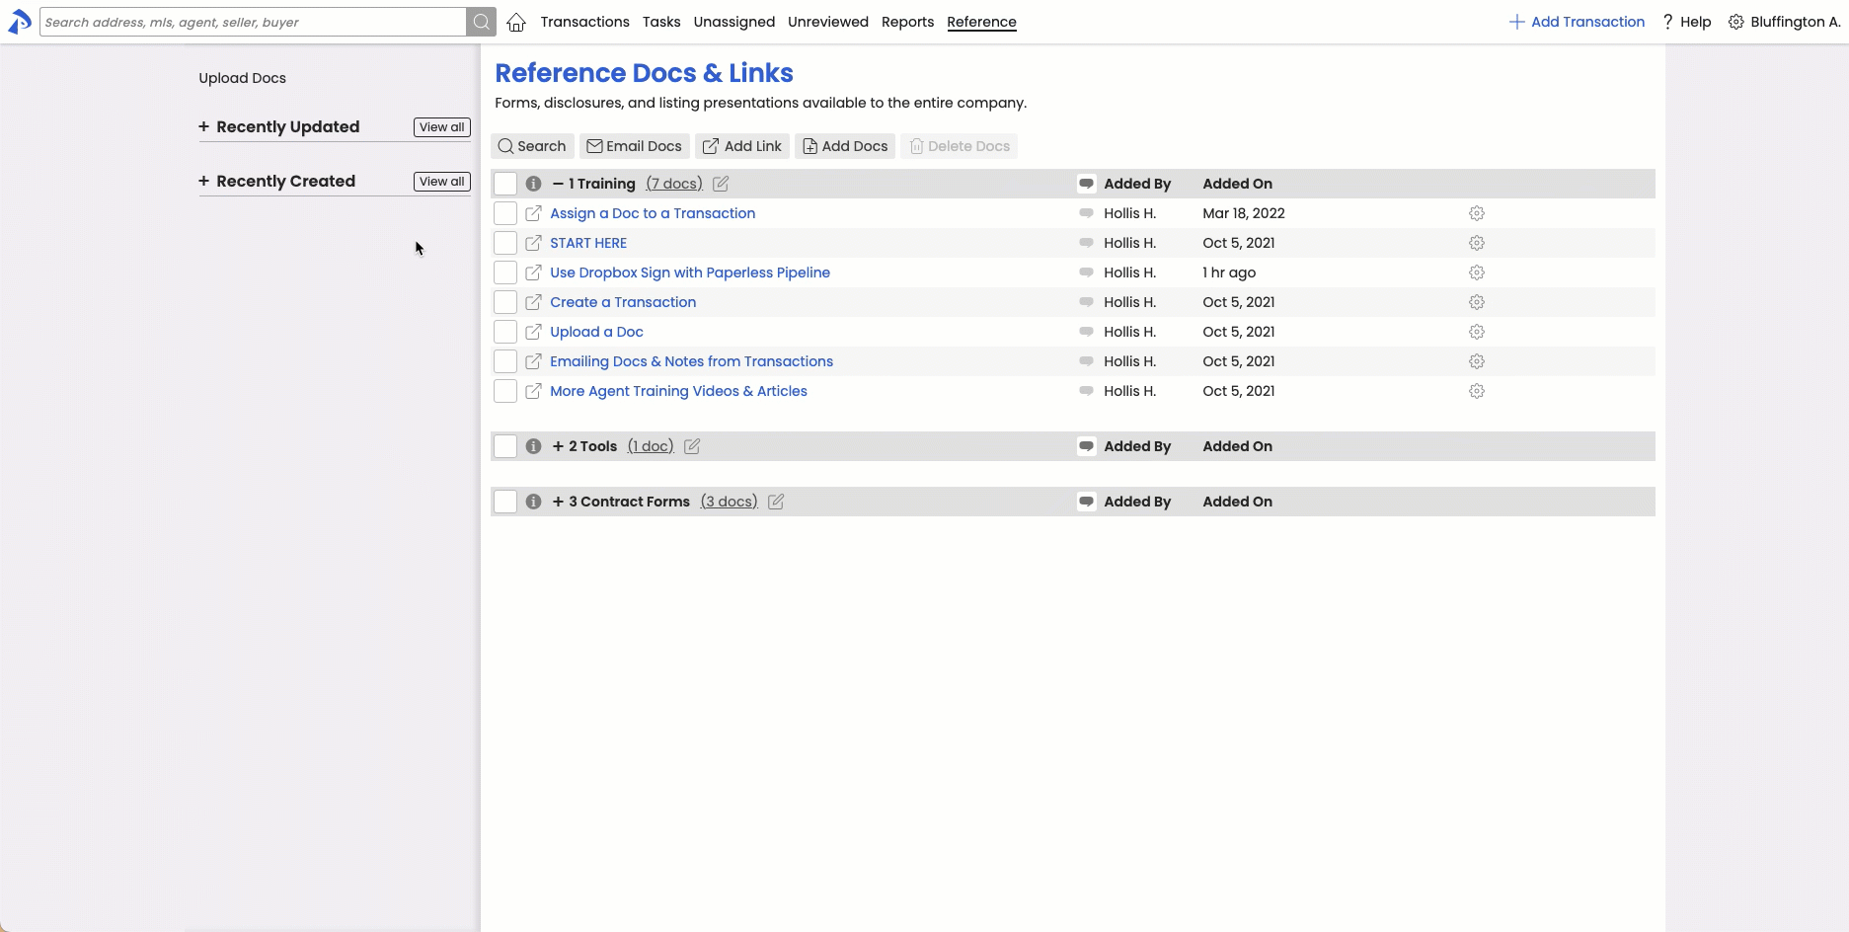The width and height of the screenshot is (1849, 932).
Task: Click the Add Docs button
Action: point(845,146)
